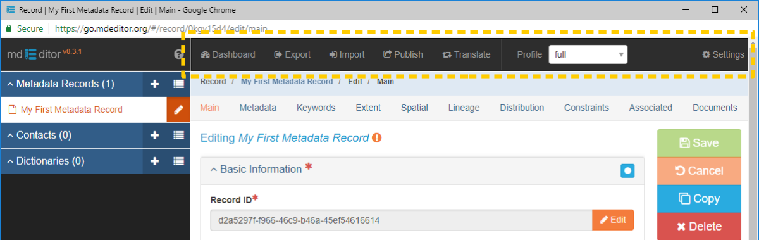The width and height of the screenshot is (759, 240).
Task: Open the help question mark icon
Action: click(178, 54)
